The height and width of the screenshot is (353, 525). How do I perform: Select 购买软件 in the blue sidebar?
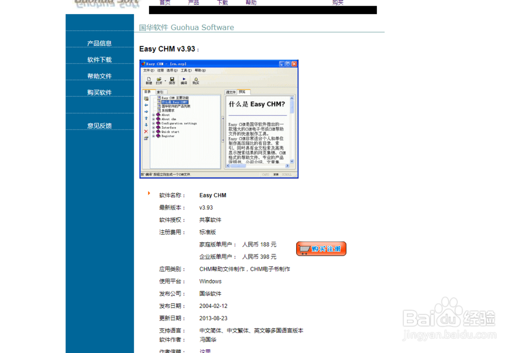pyautogui.click(x=99, y=92)
